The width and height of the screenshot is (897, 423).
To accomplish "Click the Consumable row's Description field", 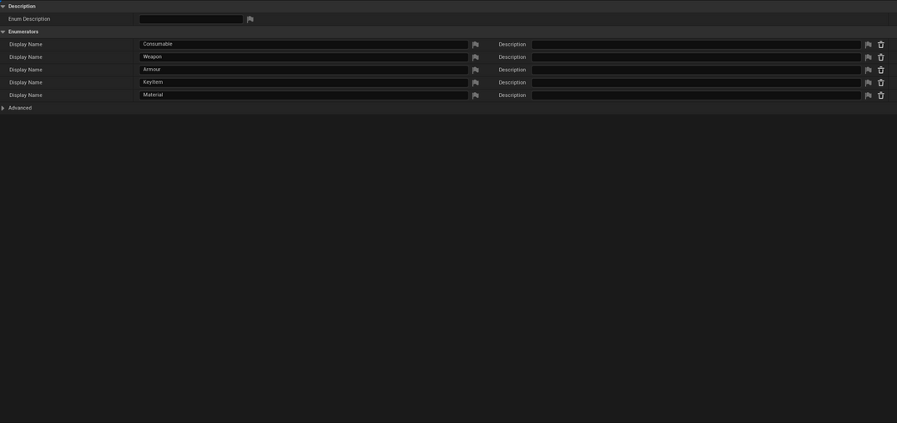I will 696,45.
